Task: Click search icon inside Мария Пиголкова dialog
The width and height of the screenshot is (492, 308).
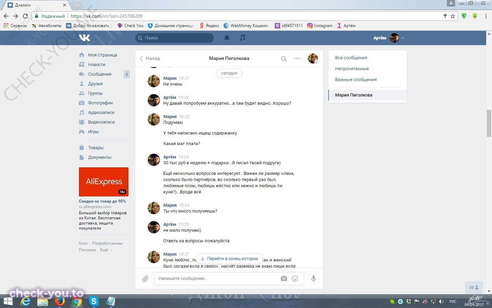Action: pos(284,59)
